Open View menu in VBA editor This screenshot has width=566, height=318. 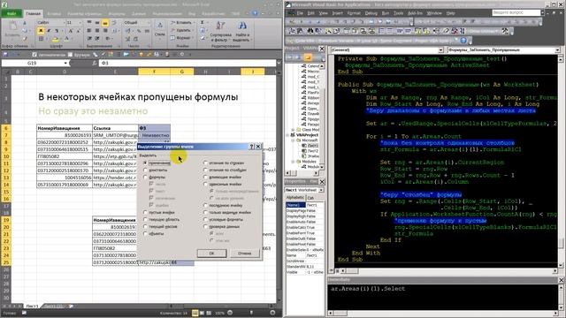[x=324, y=13]
